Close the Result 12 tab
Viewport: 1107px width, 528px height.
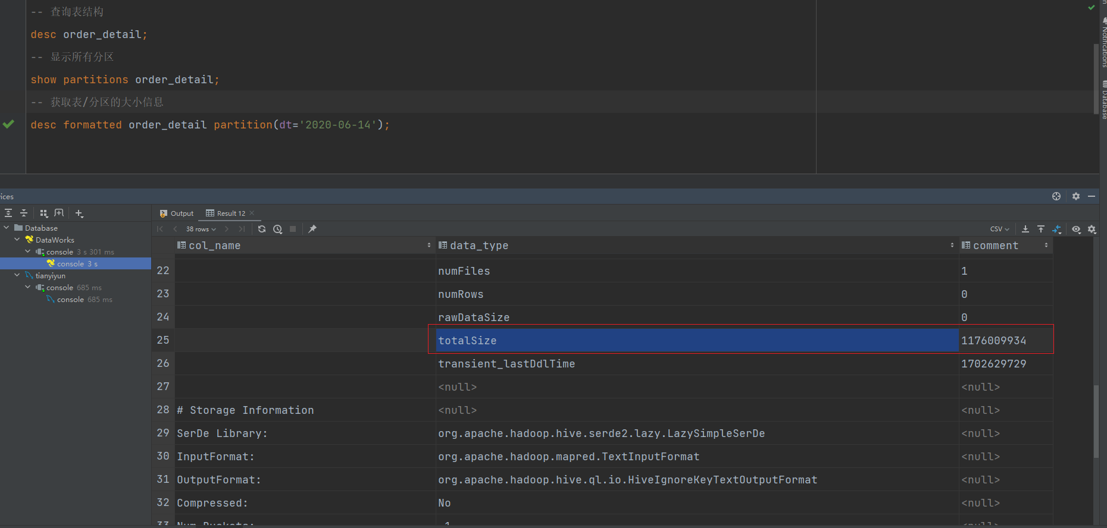pyautogui.click(x=252, y=213)
